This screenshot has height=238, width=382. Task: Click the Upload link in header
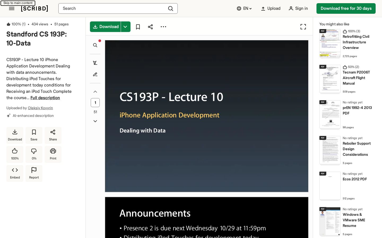click(271, 8)
